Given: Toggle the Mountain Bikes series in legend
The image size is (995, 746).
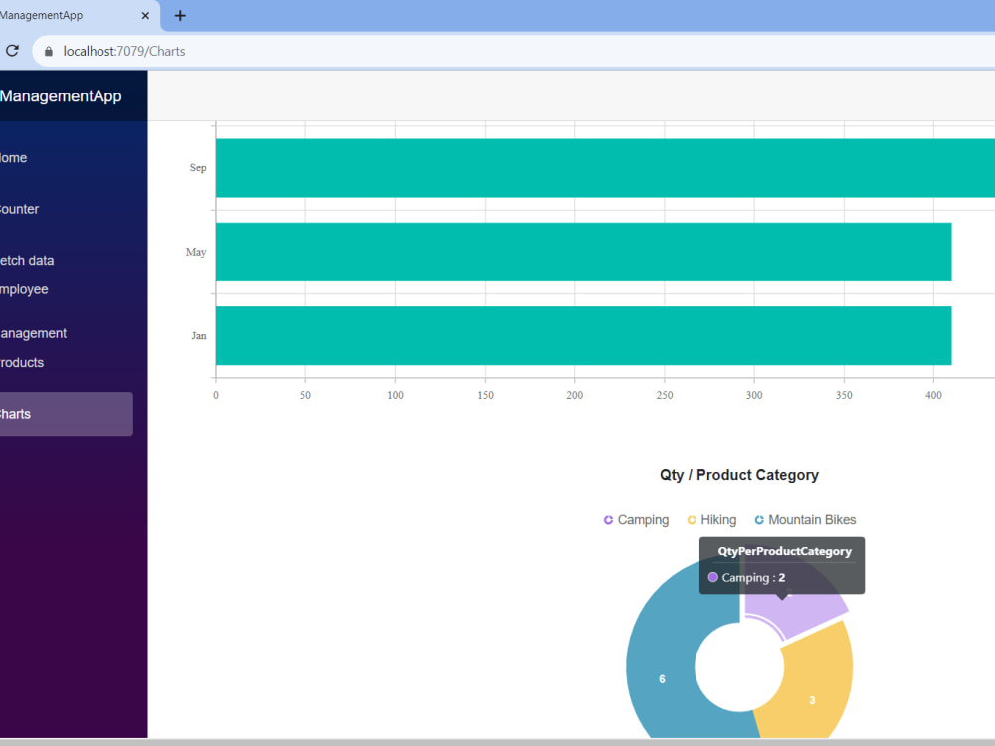Looking at the screenshot, I should (811, 519).
